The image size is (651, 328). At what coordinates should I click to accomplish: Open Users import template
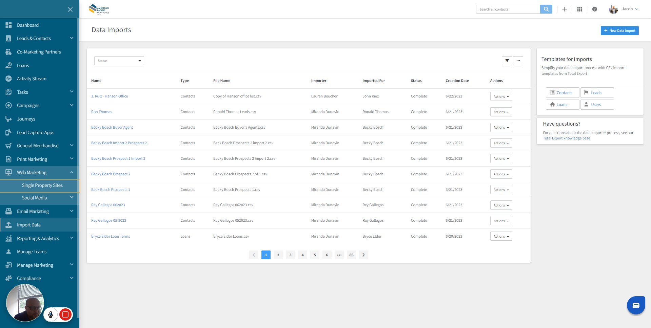click(597, 105)
